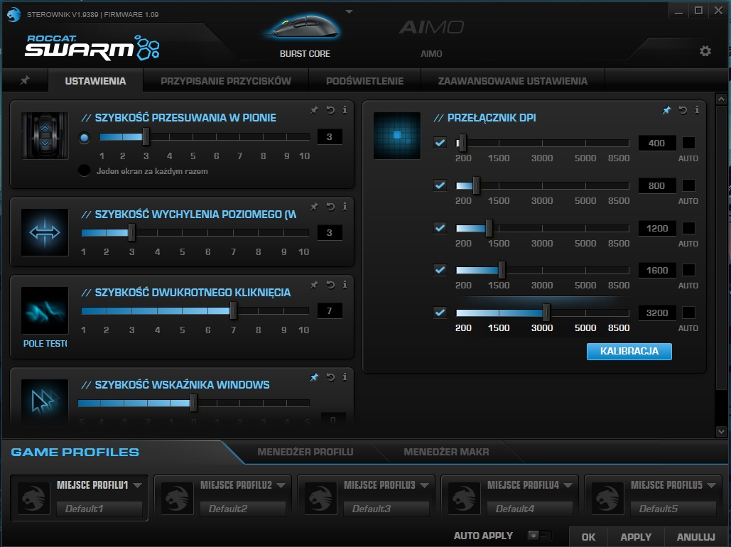Image resolution: width=731 pixels, height=547 pixels.
Task: Unpin the Przełącznik DPI panel
Action: (x=666, y=110)
